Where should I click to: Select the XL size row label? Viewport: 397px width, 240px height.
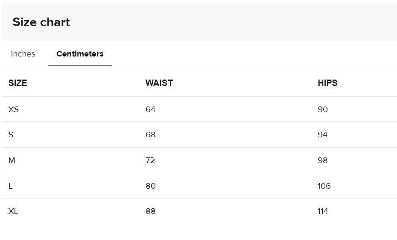click(13, 211)
